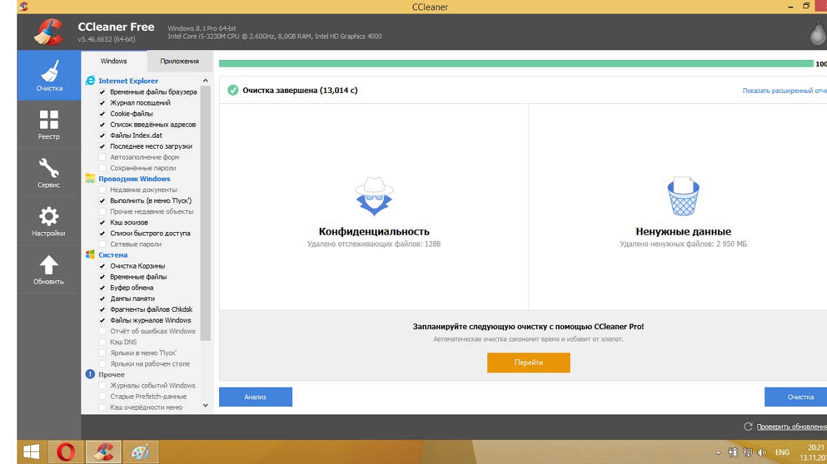This screenshot has height=464, width=827.
Task: Switch to the Windows tab
Action: pyautogui.click(x=114, y=61)
